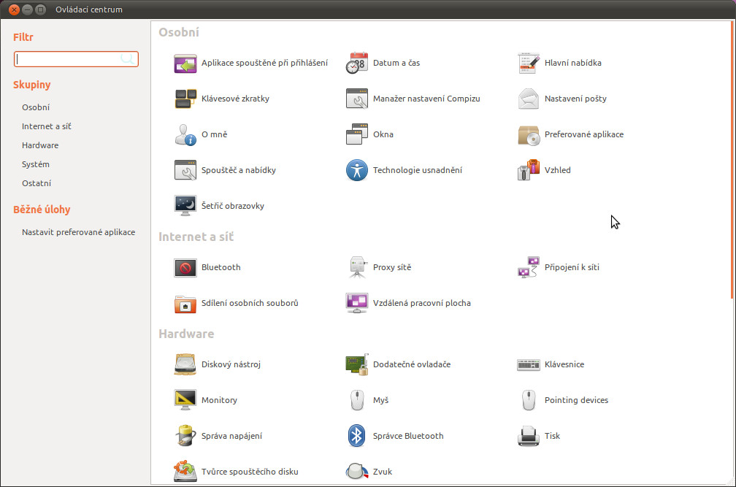Image resolution: width=736 pixels, height=487 pixels.
Task: Focus the Filtr search input field
Action: click(69, 59)
